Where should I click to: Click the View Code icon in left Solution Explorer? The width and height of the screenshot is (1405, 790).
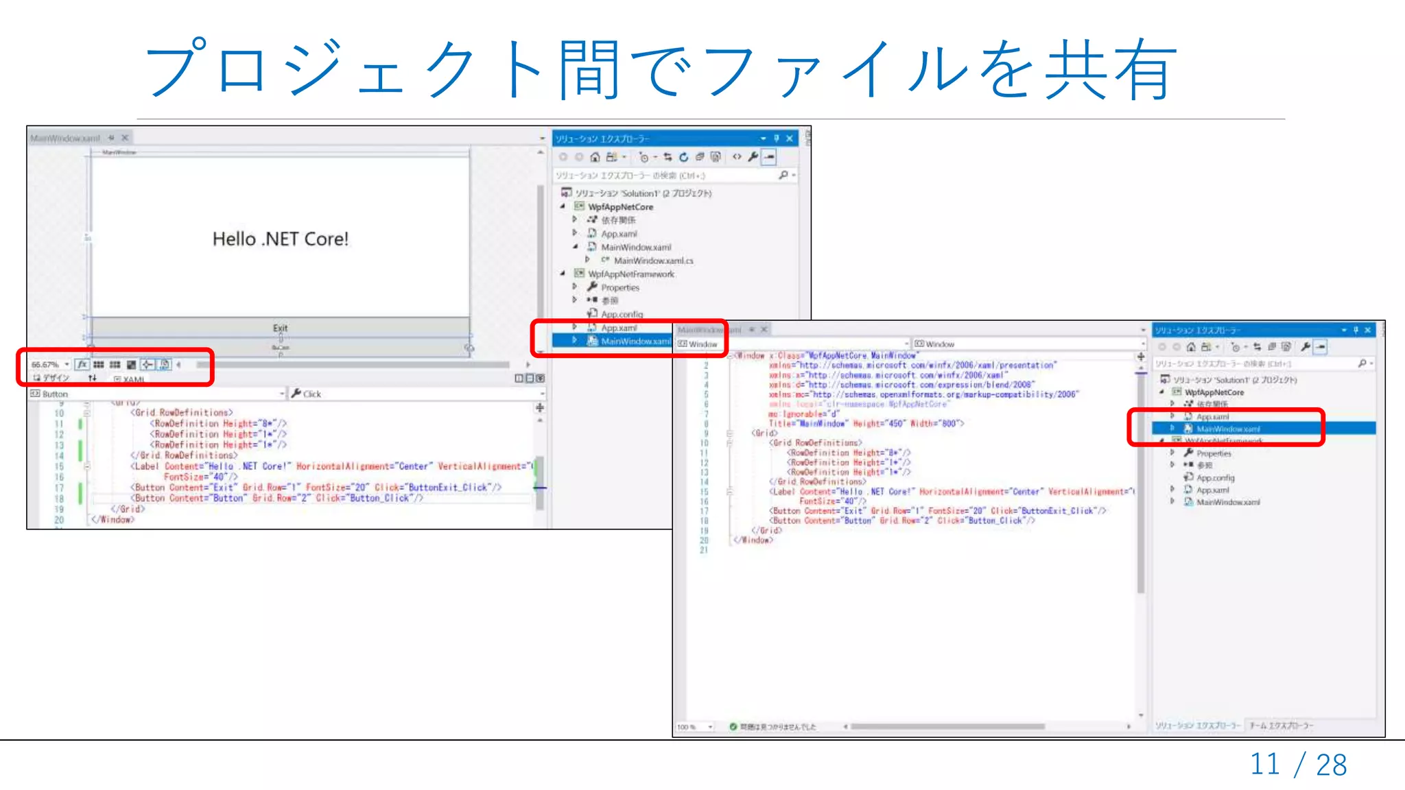pyautogui.click(x=737, y=157)
